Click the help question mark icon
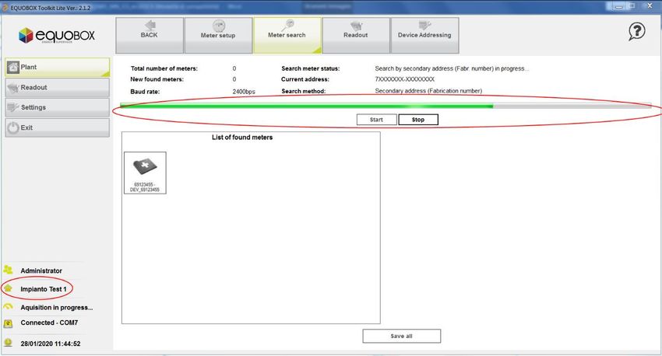 point(636,31)
